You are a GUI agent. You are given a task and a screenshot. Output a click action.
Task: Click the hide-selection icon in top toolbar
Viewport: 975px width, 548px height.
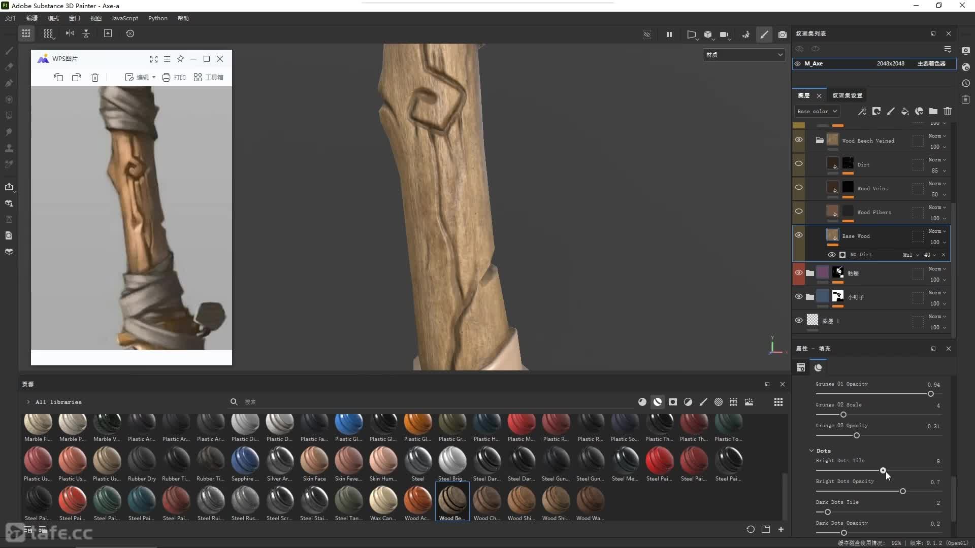pos(647,35)
